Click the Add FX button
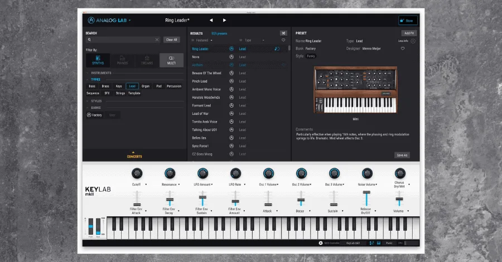Viewport: 502px width, 262px height. coord(409,33)
